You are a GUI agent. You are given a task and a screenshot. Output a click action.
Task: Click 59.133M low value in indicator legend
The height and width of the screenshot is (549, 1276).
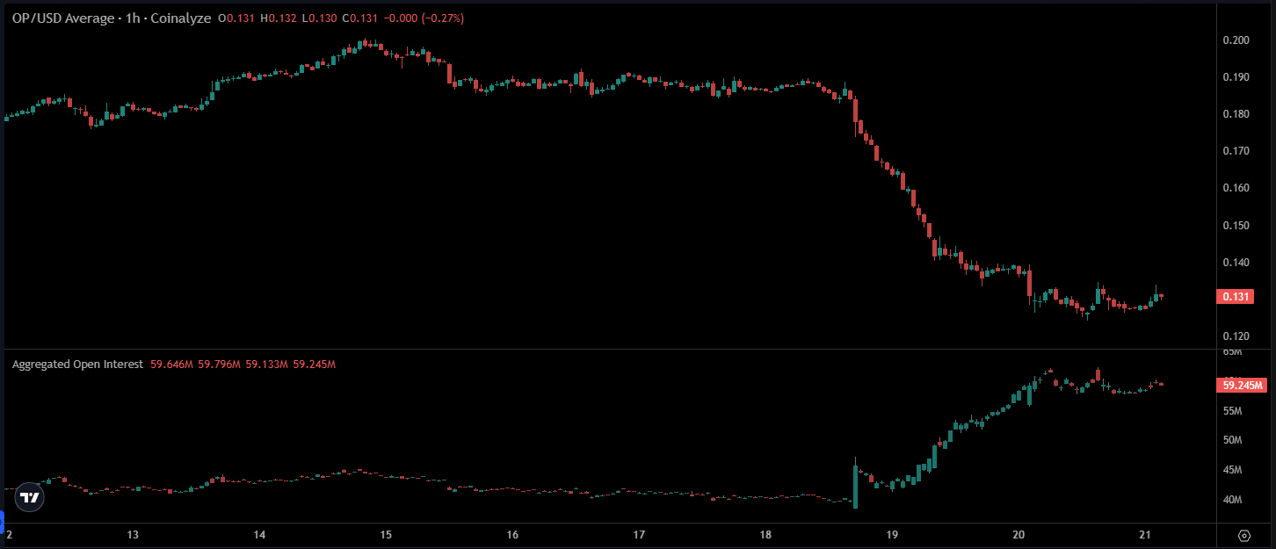266,364
